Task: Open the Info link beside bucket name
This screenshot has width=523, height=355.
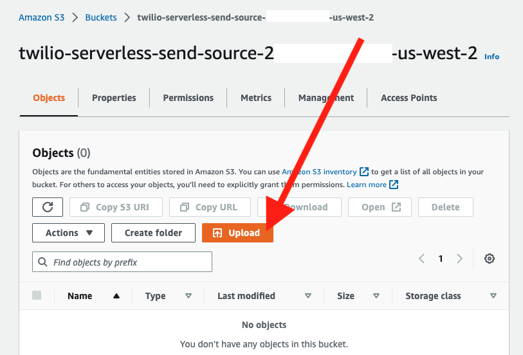Action: click(x=491, y=57)
